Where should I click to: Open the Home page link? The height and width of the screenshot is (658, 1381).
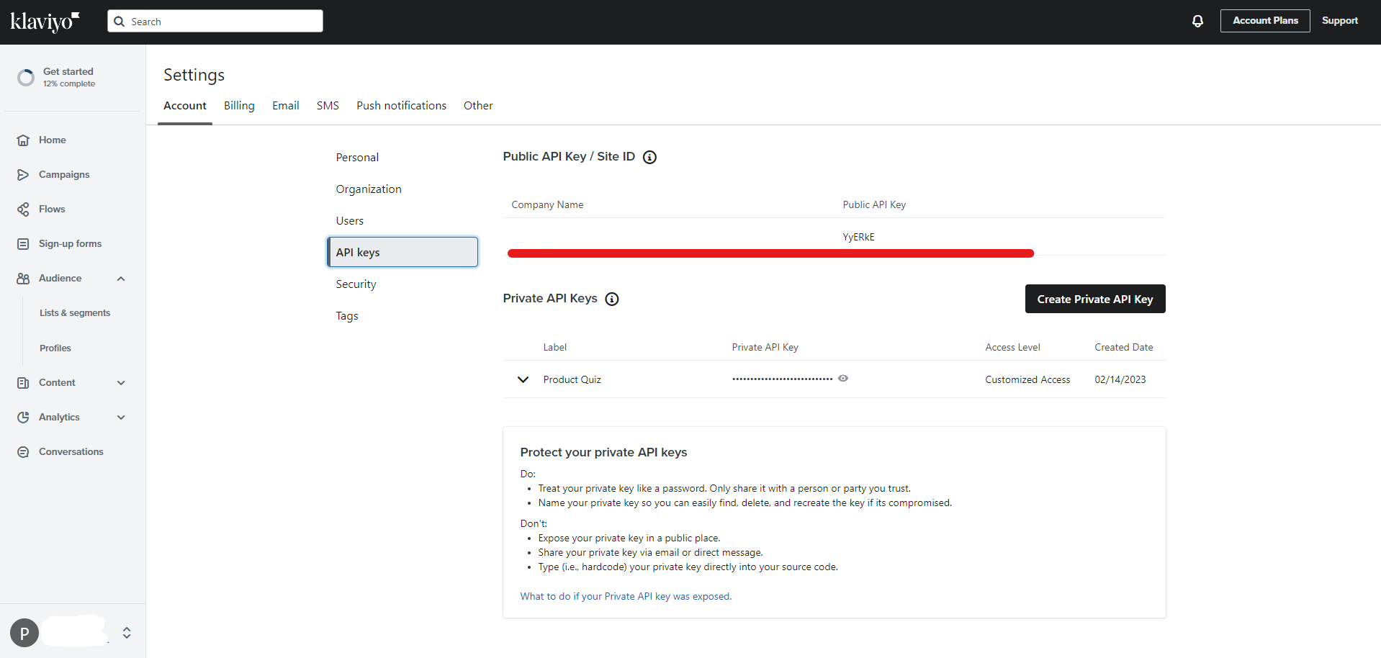(x=53, y=140)
